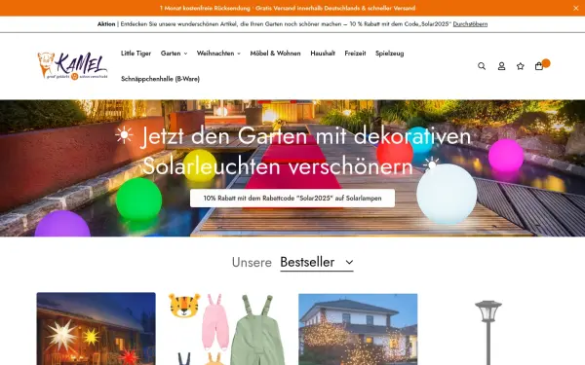Open the Bestseller collection dropdown
585x365 pixels.
[x=317, y=262]
